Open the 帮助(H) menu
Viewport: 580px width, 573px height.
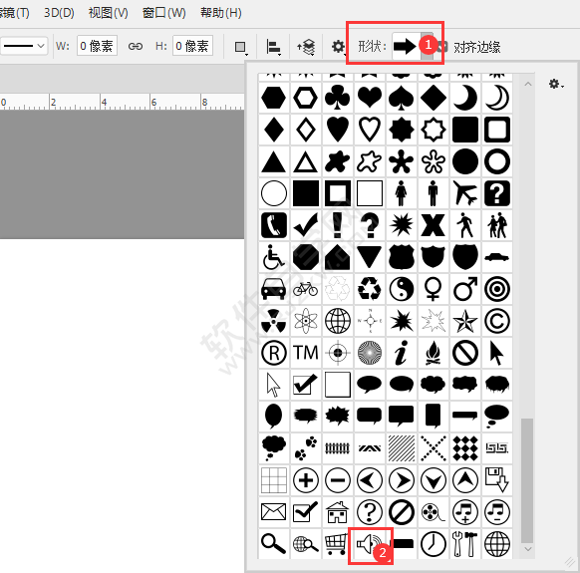[221, 13]
